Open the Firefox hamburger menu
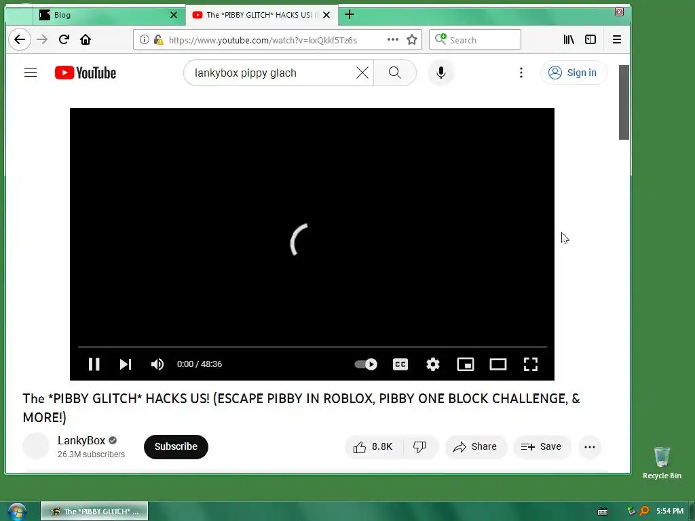695x521 pixels. (x=616, y=39)
